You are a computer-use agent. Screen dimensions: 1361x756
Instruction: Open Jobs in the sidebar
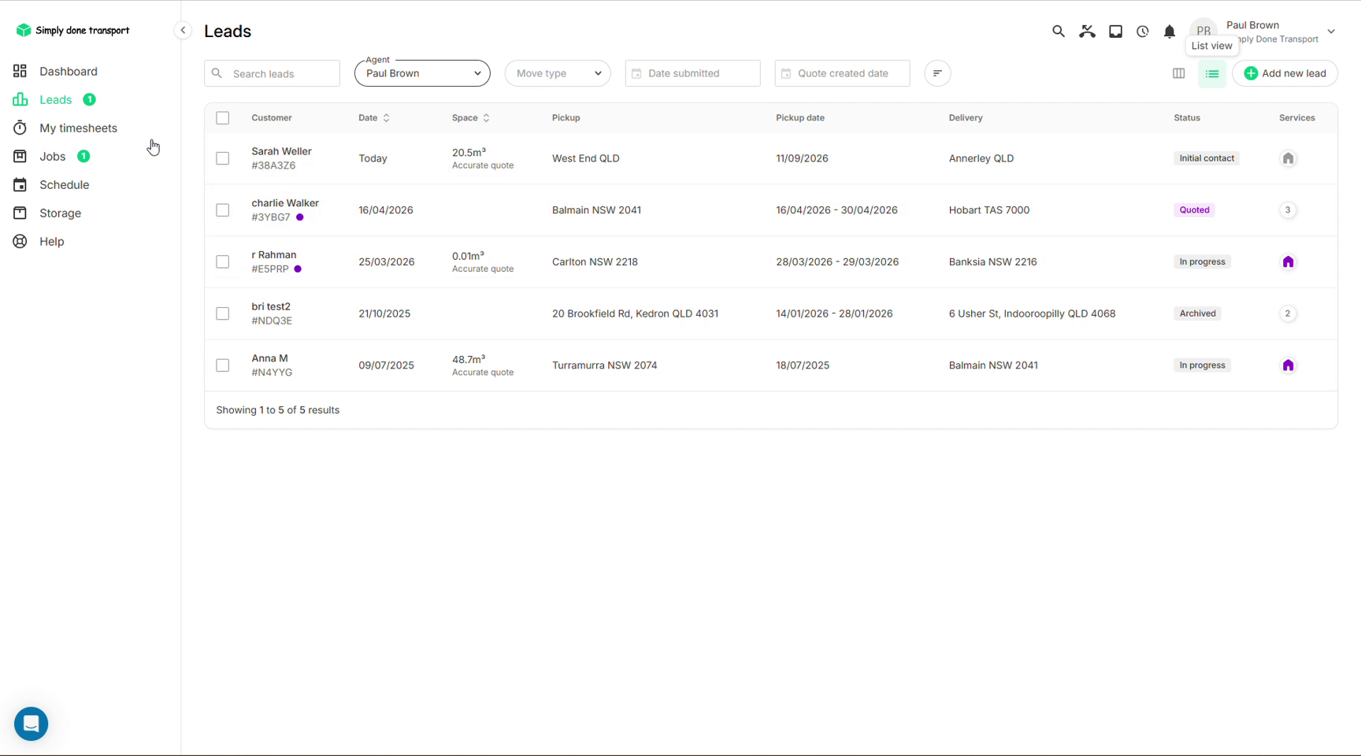53,157
